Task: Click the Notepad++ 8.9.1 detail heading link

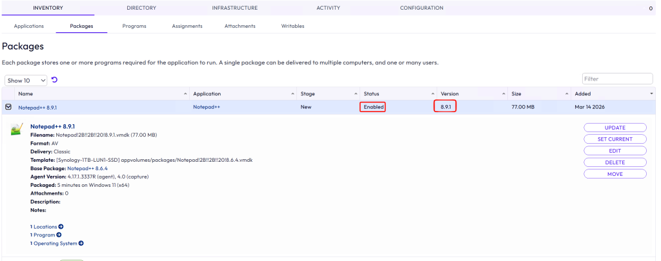Action: pyautogui.click(x=53, y=126)
